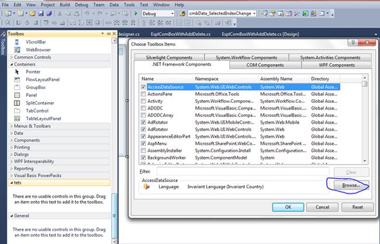Expand the WPF Interoperability group
This screenshot has height=244, width=380.
11,162
